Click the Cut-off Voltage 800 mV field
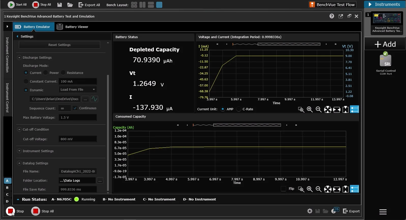Image resolution: width=406 pixels, height=220 pixels. (78, 139)
